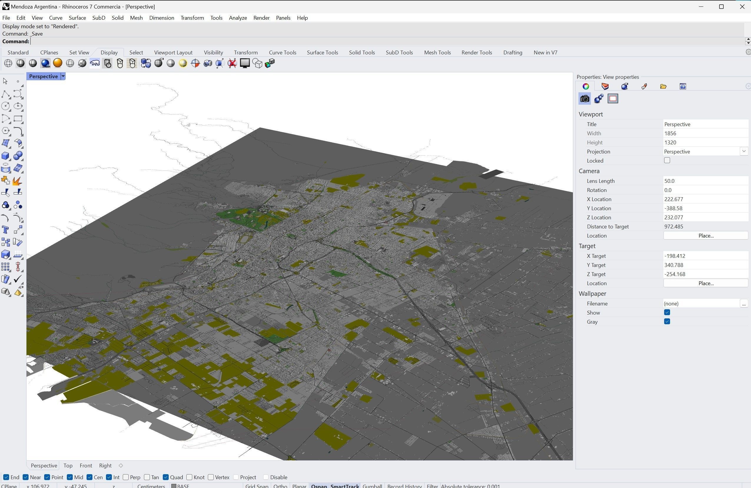This screenshot has width=751, height=488.
Task: Click the red X disable clipping plane icon
Action: click(232, 63)
